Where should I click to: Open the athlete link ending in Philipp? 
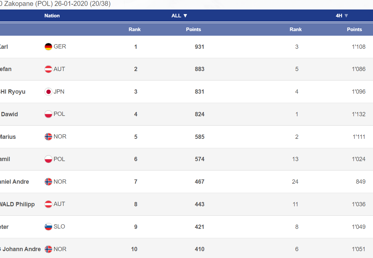[x=17, y=204]
